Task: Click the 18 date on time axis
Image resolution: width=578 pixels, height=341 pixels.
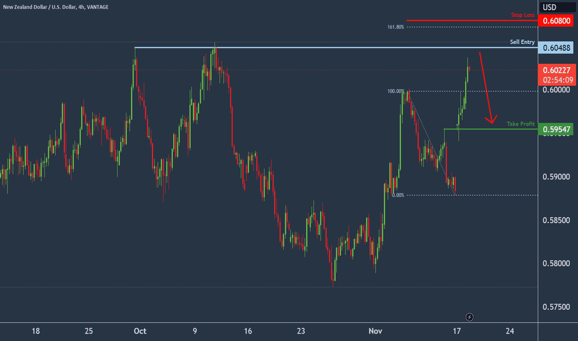Action: [x=36, y=331]
